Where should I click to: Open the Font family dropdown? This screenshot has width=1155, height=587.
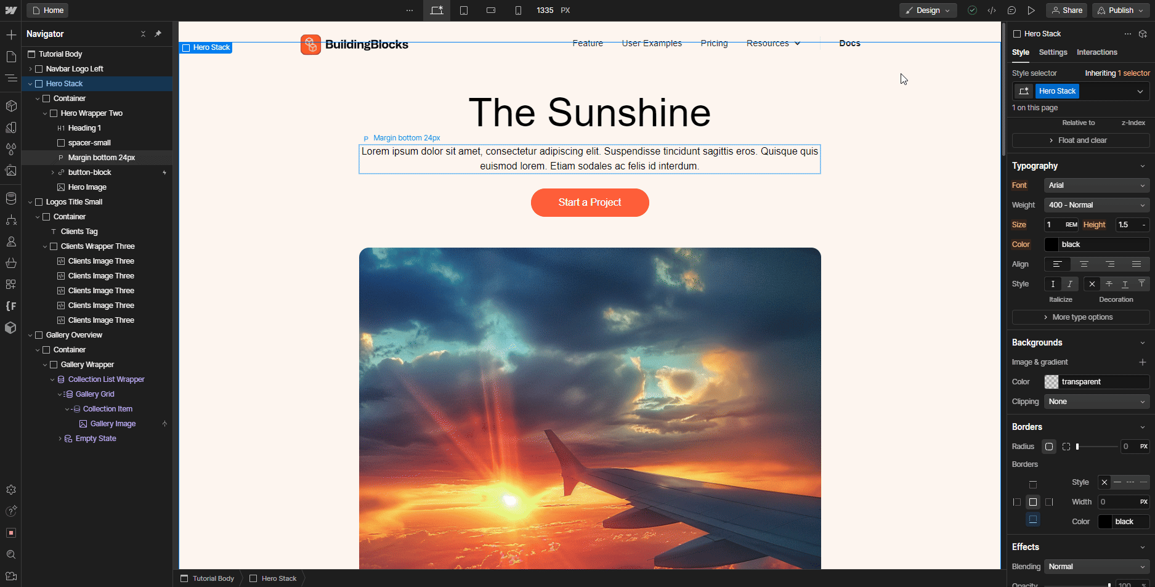(x=1096, y=185)
